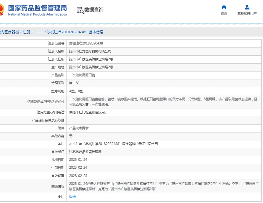Click the 生效日期 row label

[58, 167]
